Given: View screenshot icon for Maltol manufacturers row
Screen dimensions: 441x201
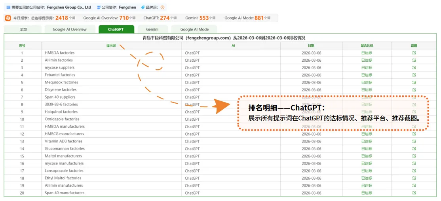Looking at the screenshot, I should pos(414,156).
